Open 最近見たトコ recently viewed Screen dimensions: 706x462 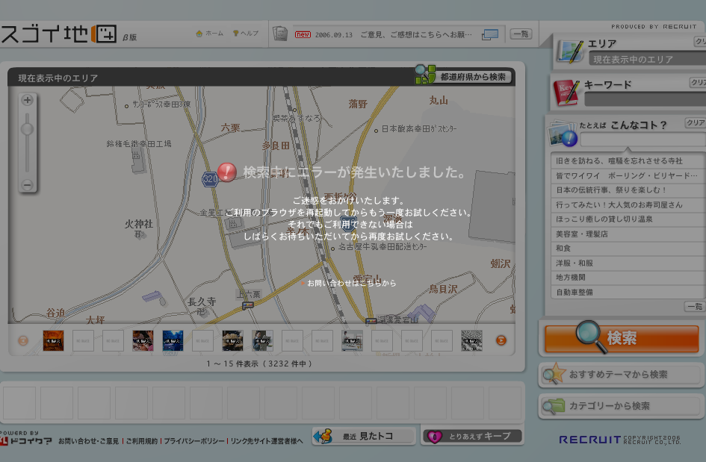pos(365,436)
